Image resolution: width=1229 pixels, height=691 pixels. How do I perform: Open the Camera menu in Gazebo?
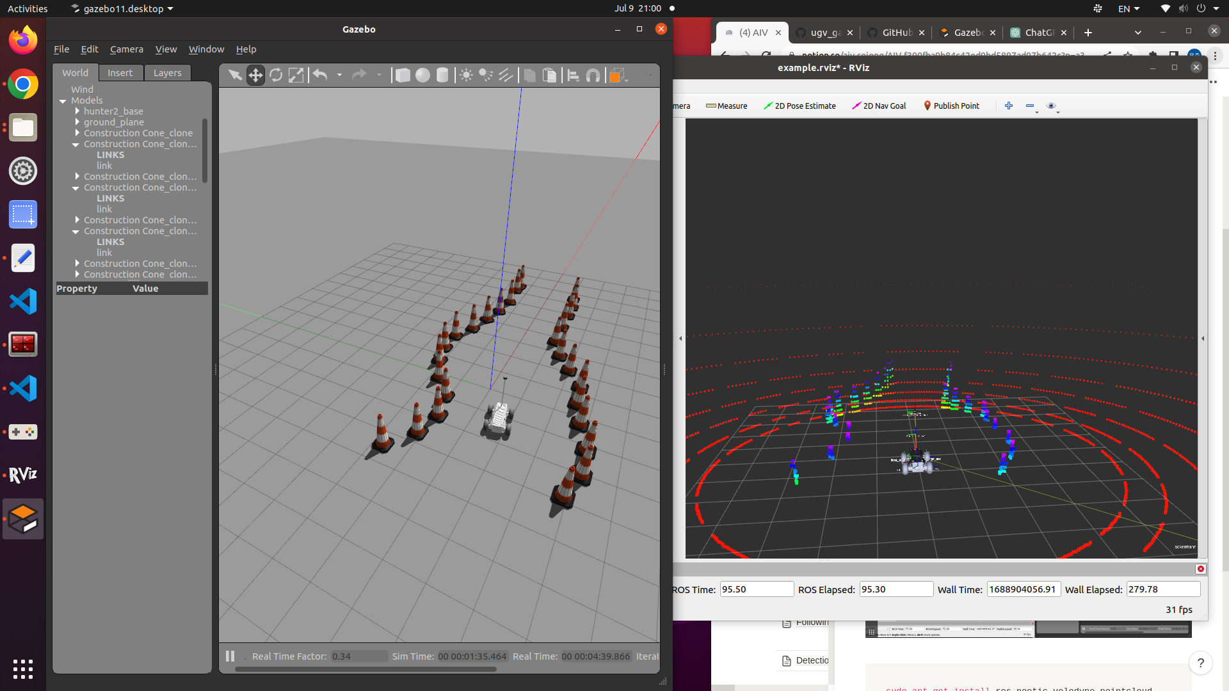126,49
